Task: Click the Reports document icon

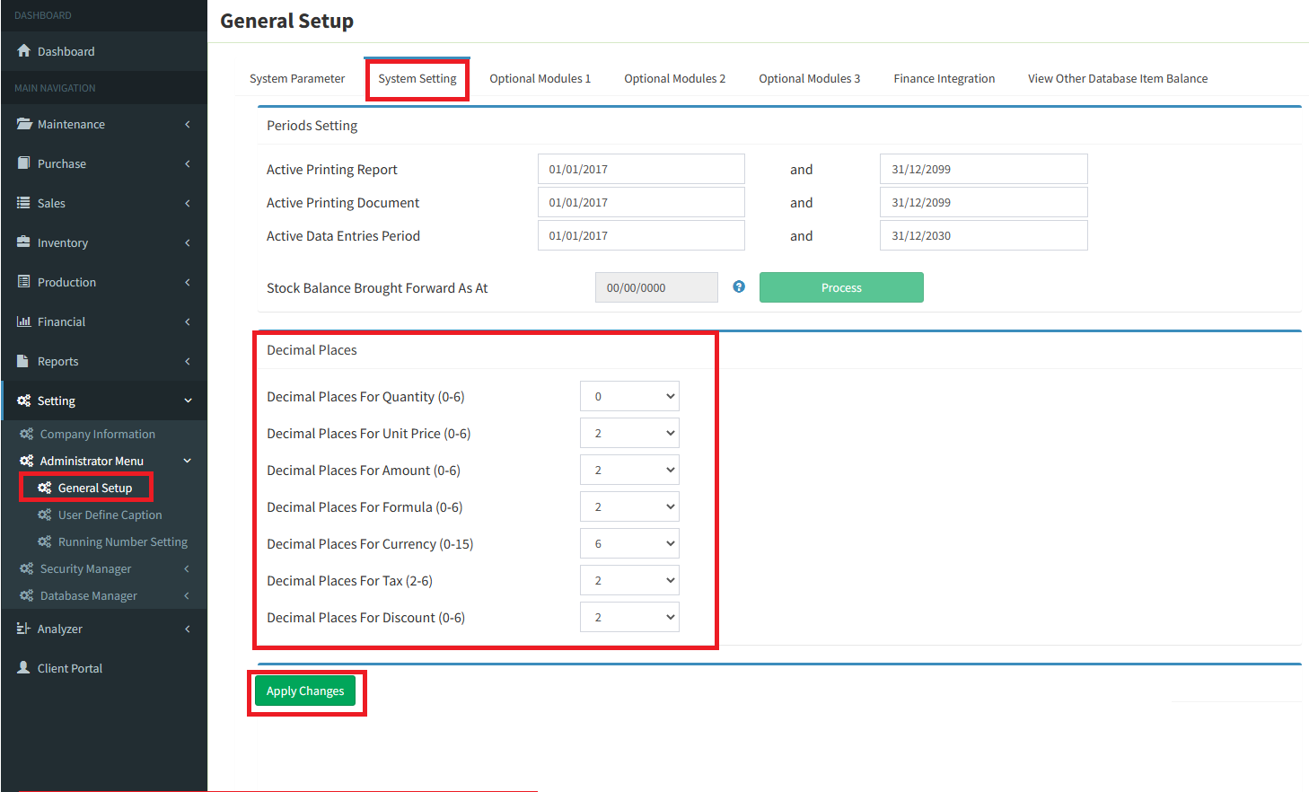Action: pos(24,361)
